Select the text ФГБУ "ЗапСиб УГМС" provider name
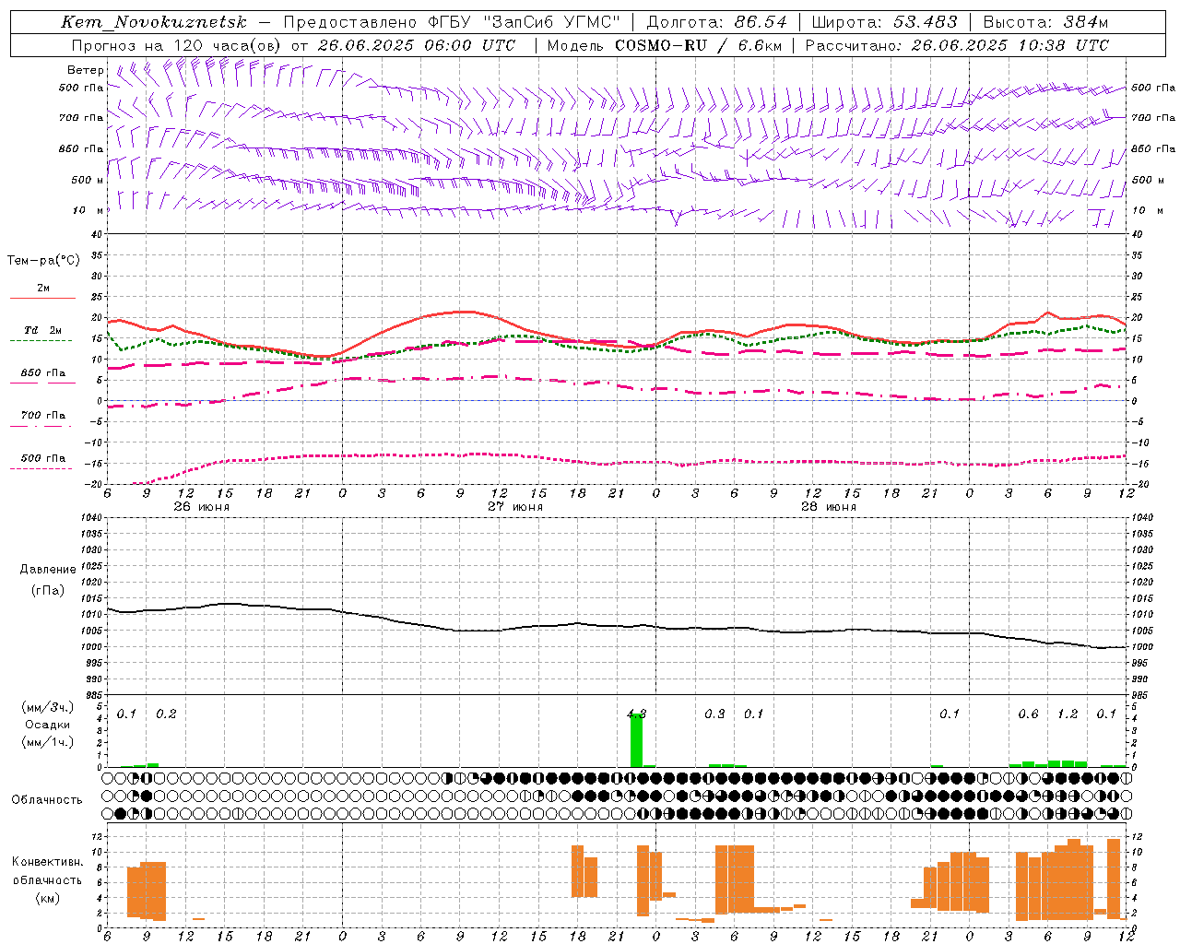Viewport: 1180px width, 944px height. click(x=525, y=22)
